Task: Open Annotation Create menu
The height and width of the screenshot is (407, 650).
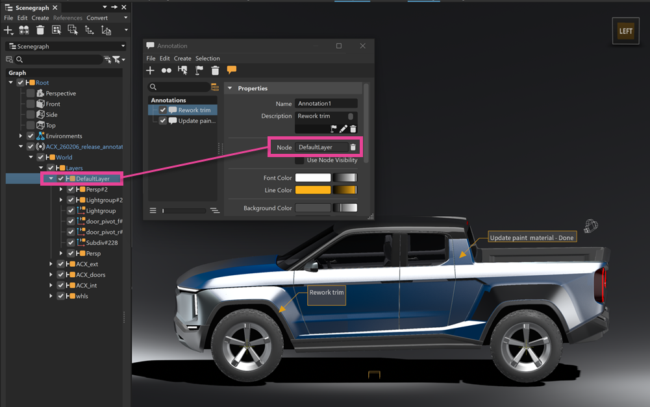Action: pyautogui.click(x=182, y=58)
